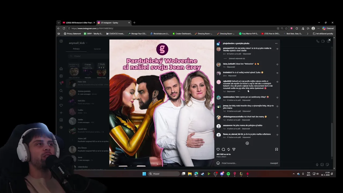
Task: Expand bookmarks bar overflow chevron
Action: pyautogui.click(x=307, y=34)
